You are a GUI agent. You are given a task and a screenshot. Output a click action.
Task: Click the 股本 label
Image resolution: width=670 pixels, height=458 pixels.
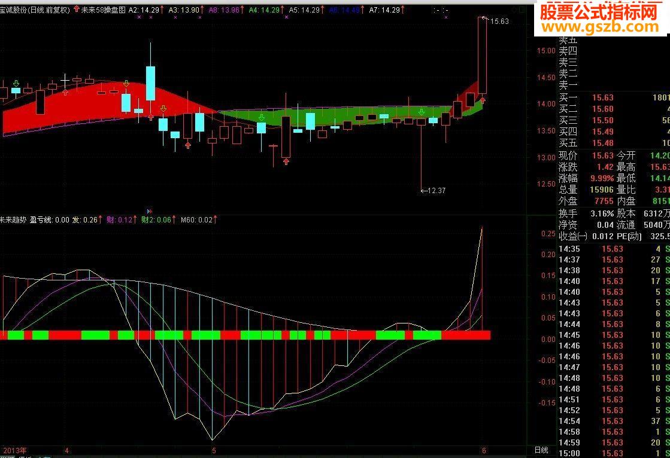pos(626,213)
